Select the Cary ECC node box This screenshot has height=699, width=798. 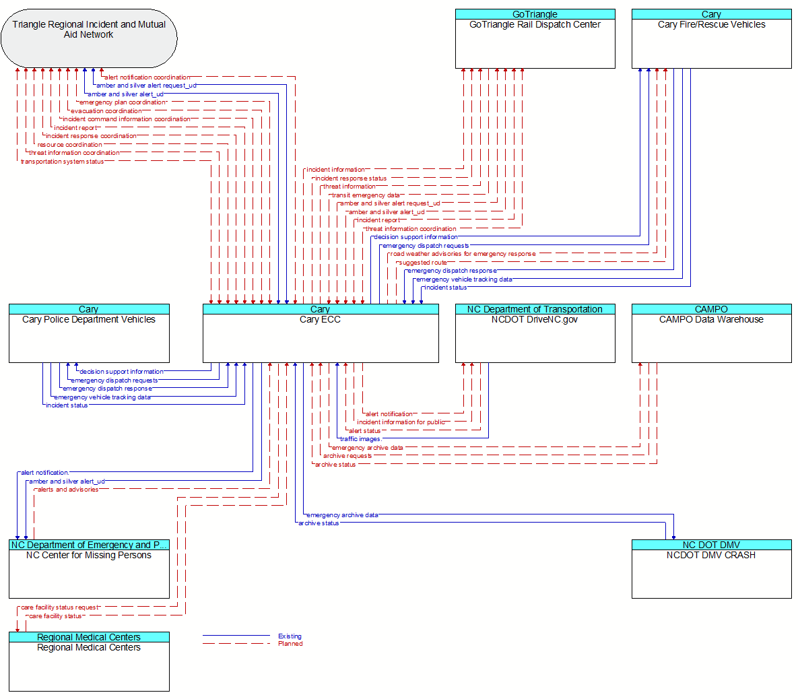click(x=321, y=333)
